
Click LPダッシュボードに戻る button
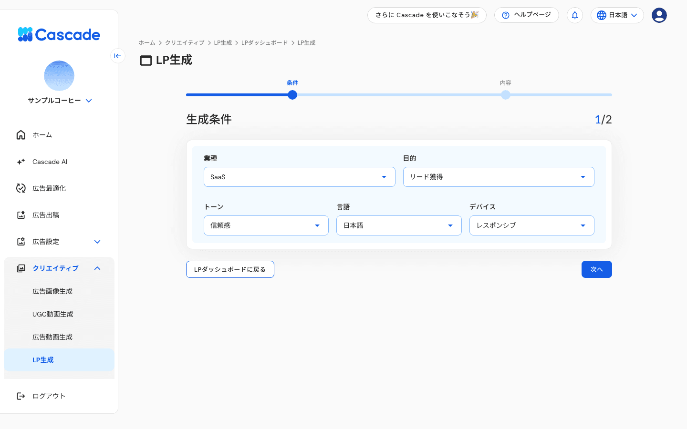point(230,269)
